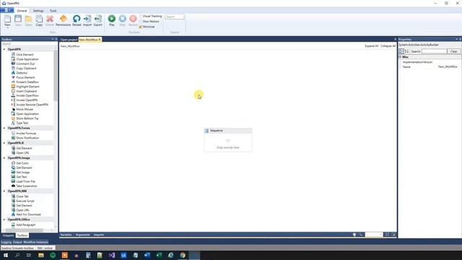This screenshot has width=462, height=260.
Task: Click Clear in the Properties panel
Action: coord(454,51)
